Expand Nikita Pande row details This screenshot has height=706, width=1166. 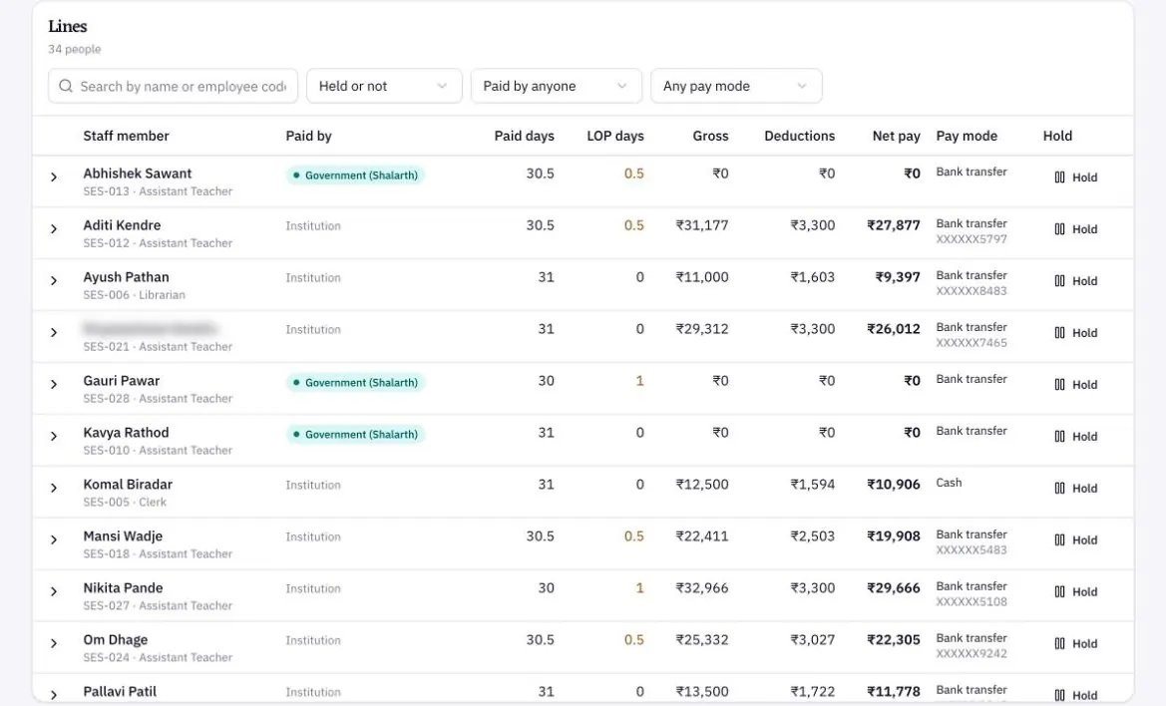(x=54, y=591)
